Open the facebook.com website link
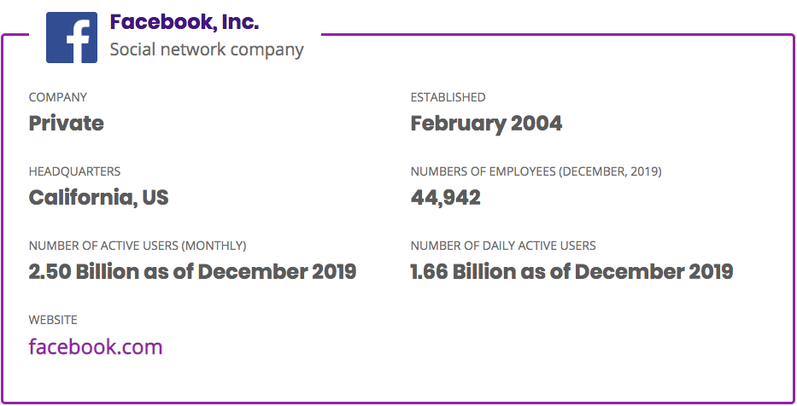 96,347
